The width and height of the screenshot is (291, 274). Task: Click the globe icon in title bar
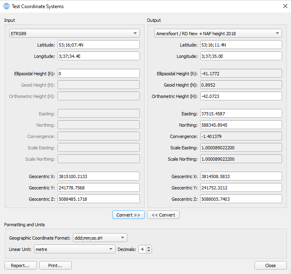tap(6, 6)
